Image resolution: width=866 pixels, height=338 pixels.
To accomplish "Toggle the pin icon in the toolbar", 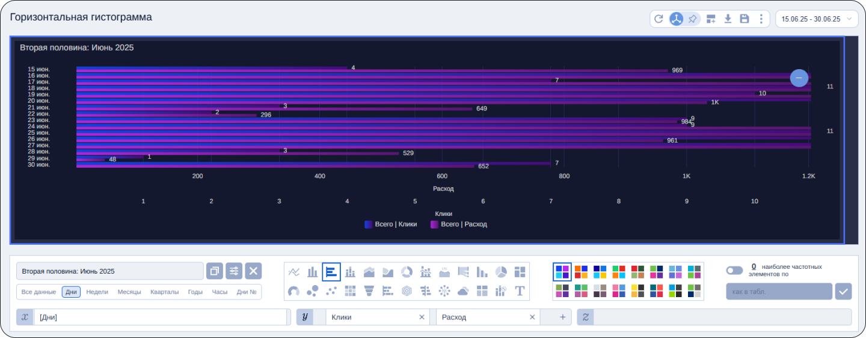I will pos(693,19).
